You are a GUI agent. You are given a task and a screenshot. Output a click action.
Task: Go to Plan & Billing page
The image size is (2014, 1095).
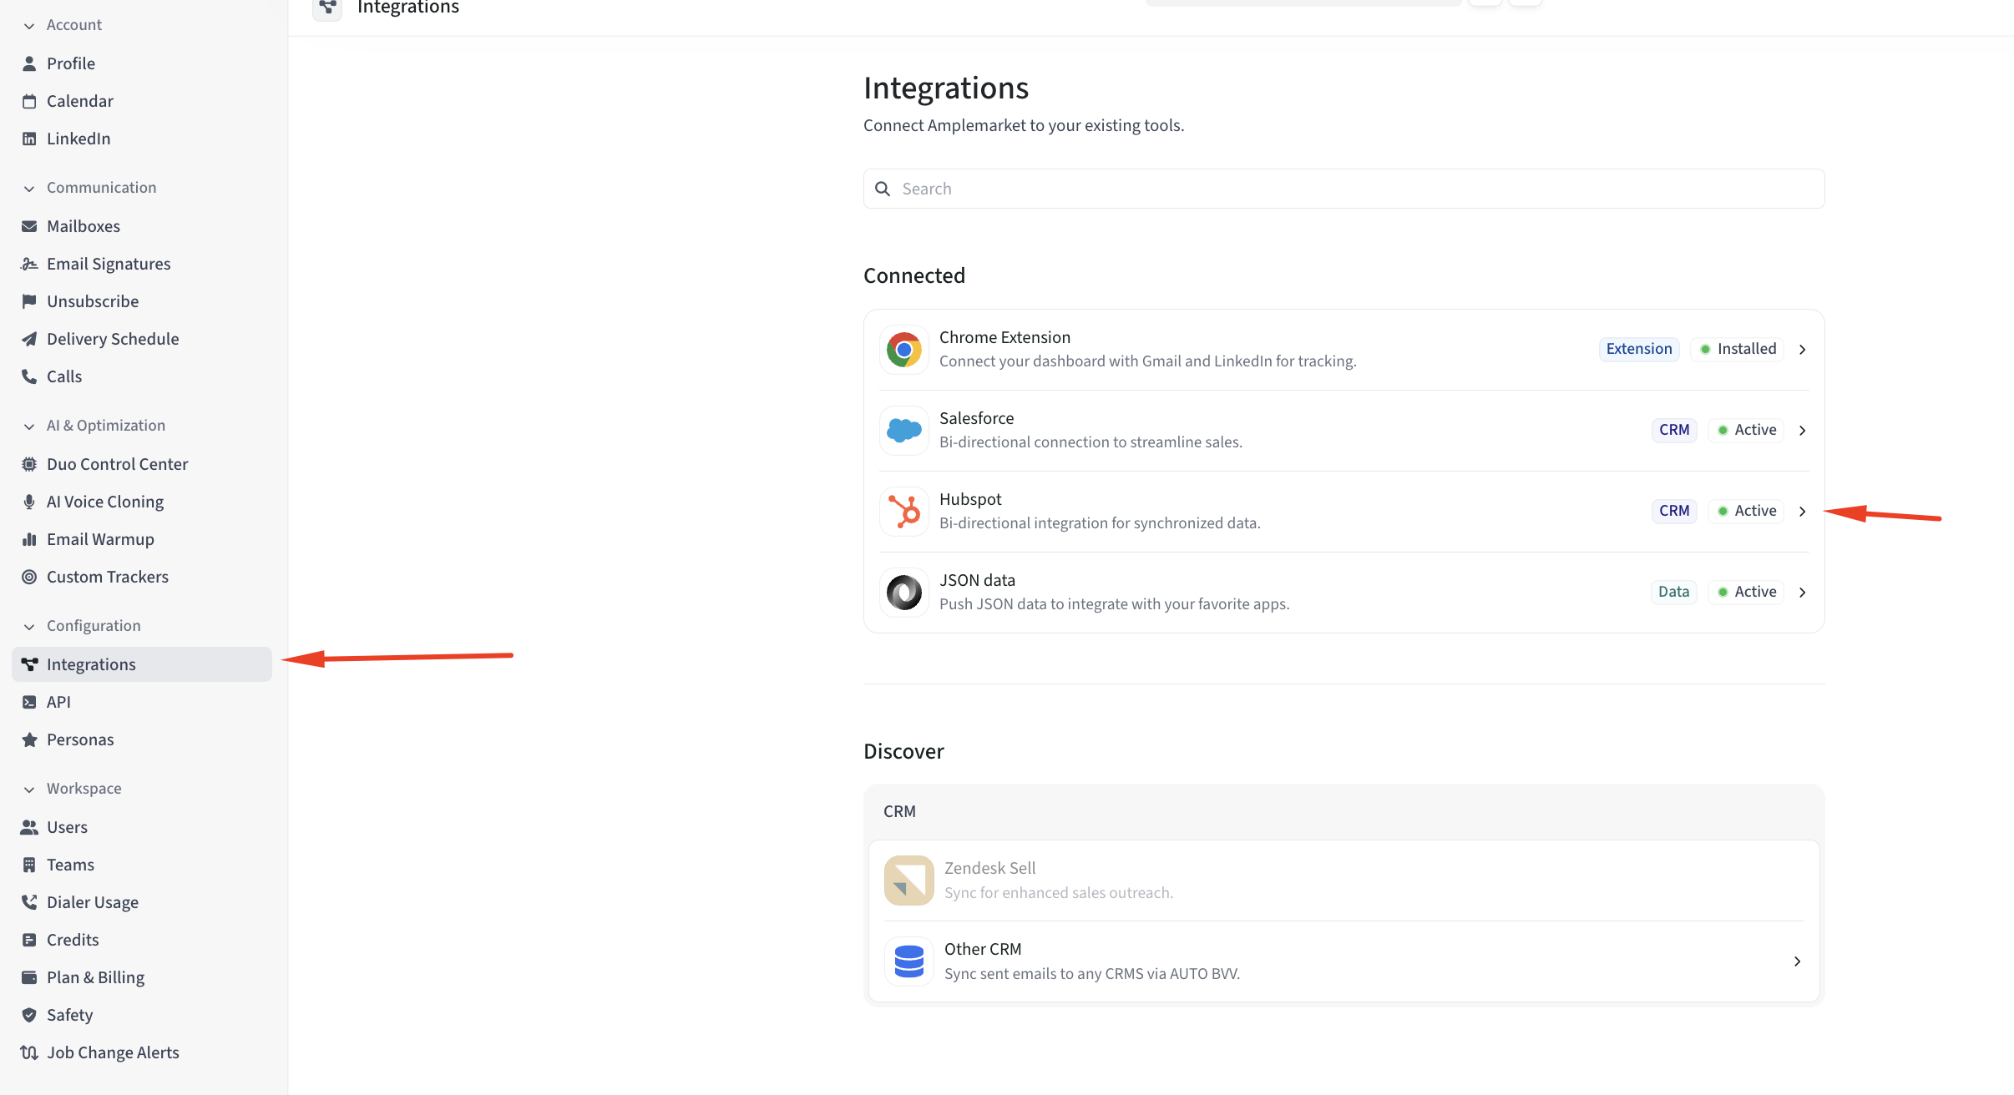[x=95, y=977]
